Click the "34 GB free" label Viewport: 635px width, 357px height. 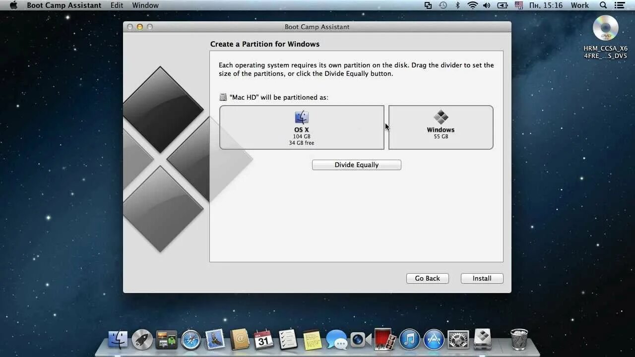click(x=302, y=143)
